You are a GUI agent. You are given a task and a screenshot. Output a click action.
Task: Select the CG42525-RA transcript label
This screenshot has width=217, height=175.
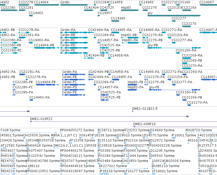point(110,45)
